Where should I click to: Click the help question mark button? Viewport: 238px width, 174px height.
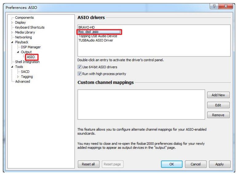tap(214, 6)
